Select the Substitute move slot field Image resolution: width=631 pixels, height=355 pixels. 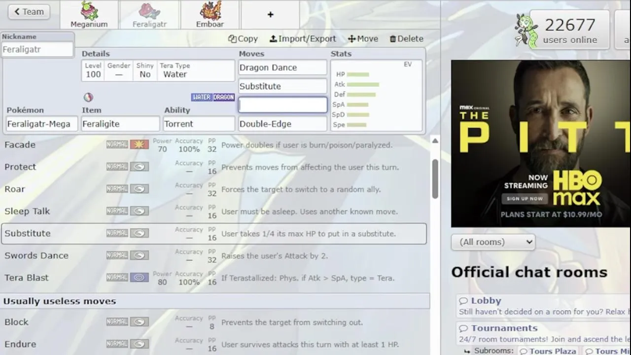tap(282, 86)
